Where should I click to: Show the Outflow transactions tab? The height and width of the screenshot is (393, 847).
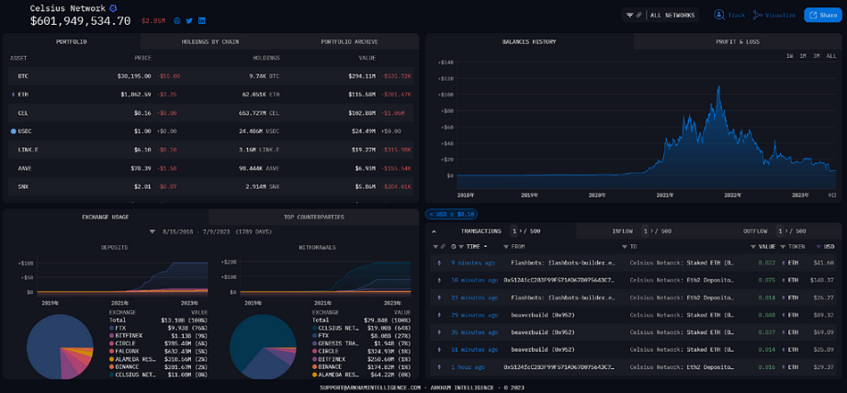click(x=754, y=231)
